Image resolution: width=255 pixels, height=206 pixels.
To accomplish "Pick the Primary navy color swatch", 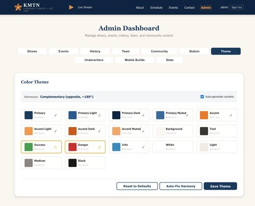I will pyautogui.click(x=29, y=115).
